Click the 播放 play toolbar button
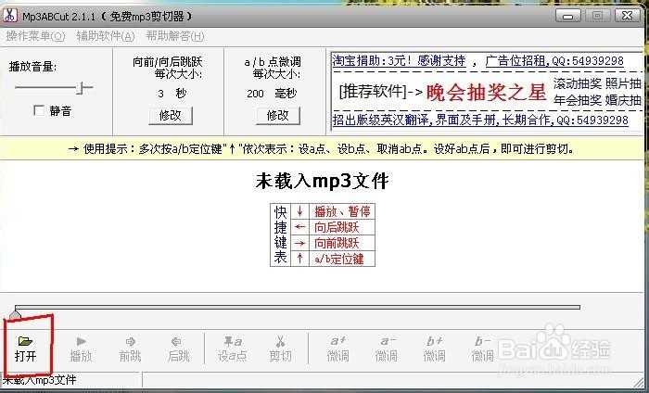This screenshot has width=649, height=393. 81,349
